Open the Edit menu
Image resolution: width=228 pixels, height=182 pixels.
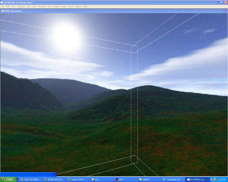tap(7, 6)
